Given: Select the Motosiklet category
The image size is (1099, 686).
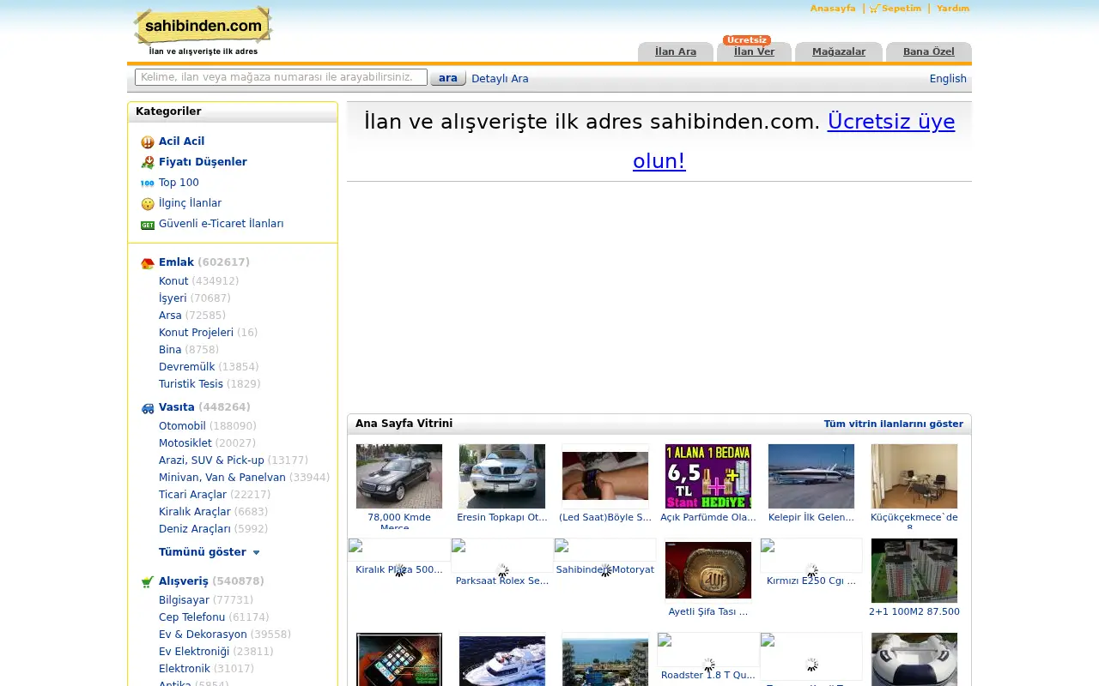Looking at the screenshot, I should pos(185,443).
